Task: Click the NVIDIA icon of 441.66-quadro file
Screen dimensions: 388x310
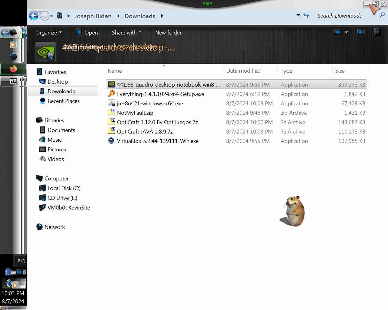Action: (x=112, y=84)
